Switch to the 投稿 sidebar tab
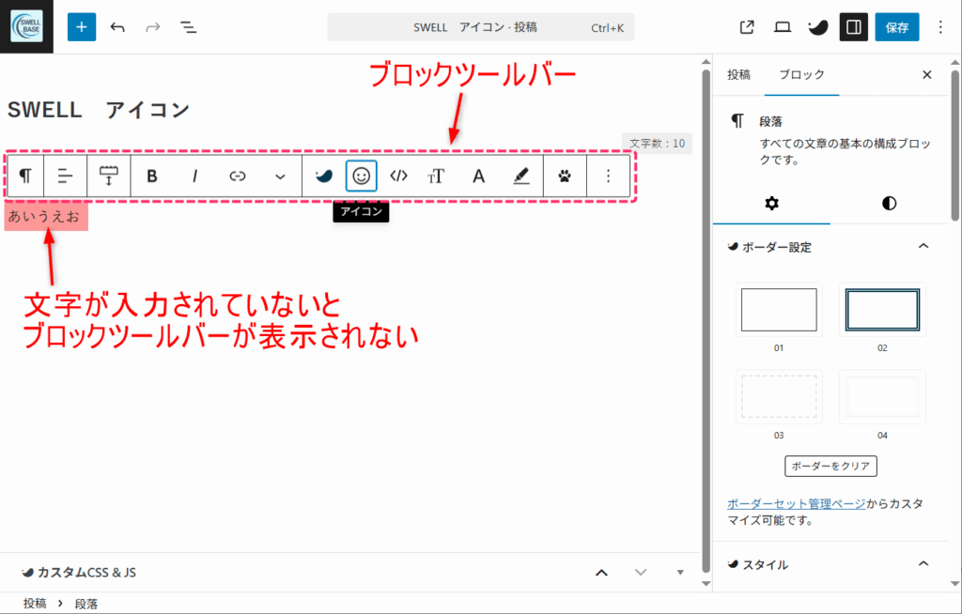The height and width of the screenshot is (614, 962). tap(738, 75)
